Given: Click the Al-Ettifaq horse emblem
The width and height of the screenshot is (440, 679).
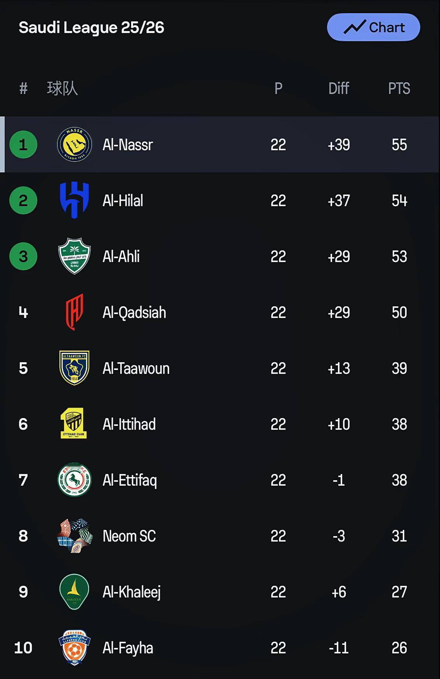Looking at the screenshot, I should coord(74,480).
